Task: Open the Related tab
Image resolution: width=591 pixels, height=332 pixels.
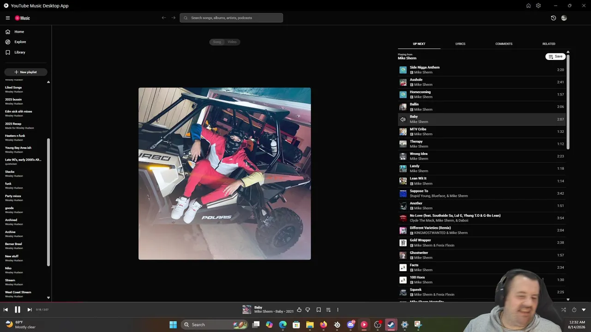Action: coord(549,44)
